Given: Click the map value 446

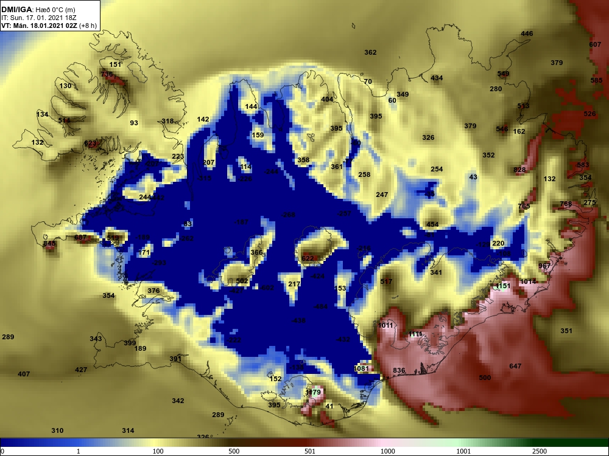Looking at the screenshot, I should point(527,33).
